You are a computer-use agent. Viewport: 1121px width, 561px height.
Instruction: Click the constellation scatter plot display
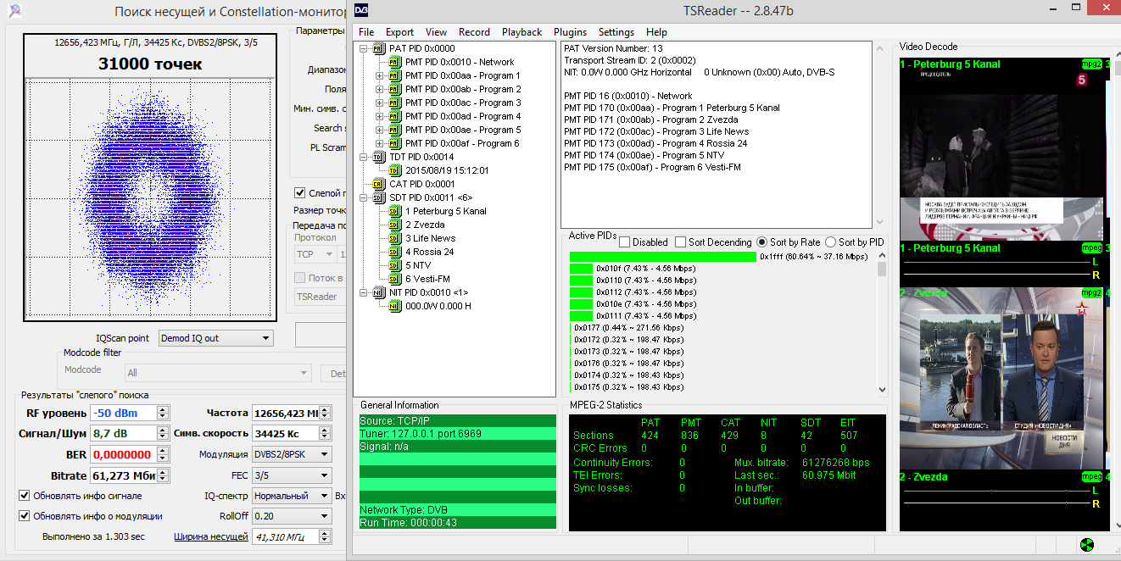(x=150, y=198)
